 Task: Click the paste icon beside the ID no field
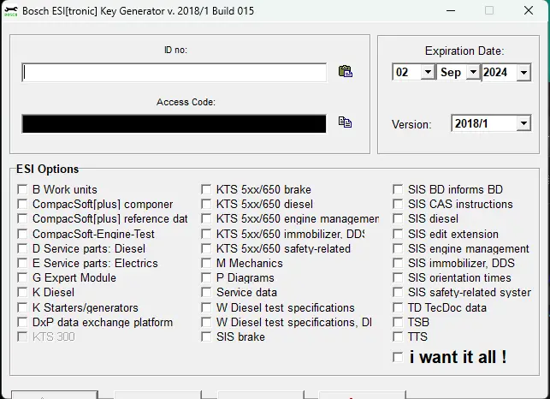tap(346, 72)
